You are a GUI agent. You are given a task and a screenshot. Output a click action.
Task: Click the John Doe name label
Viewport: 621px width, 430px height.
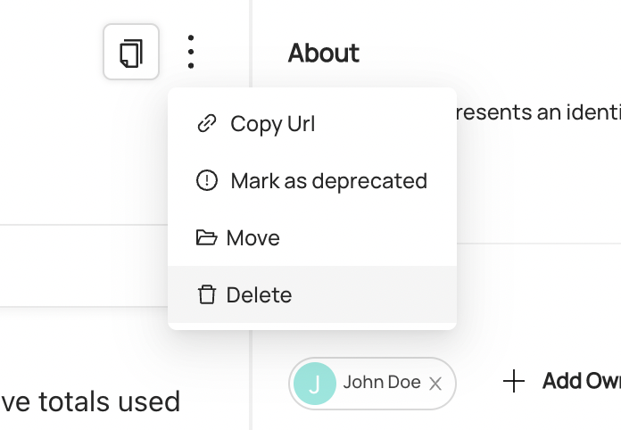pos(382,383)
